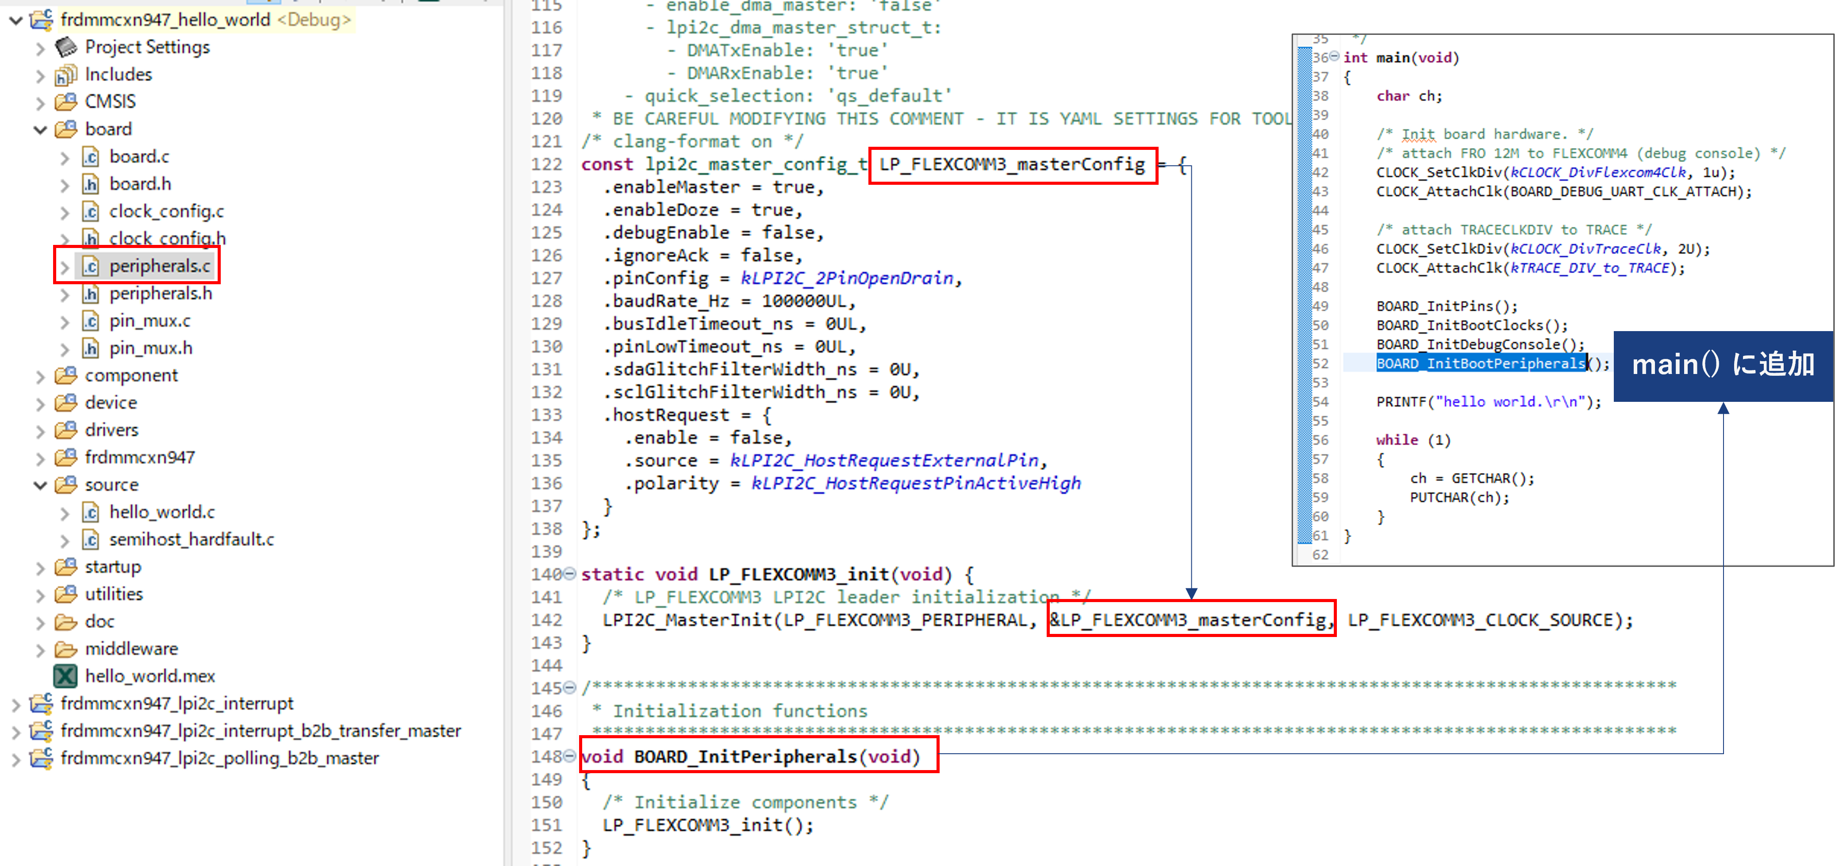Click the Includes folder icon
This screenshot has height=866, width=1835.
point(66,75)
